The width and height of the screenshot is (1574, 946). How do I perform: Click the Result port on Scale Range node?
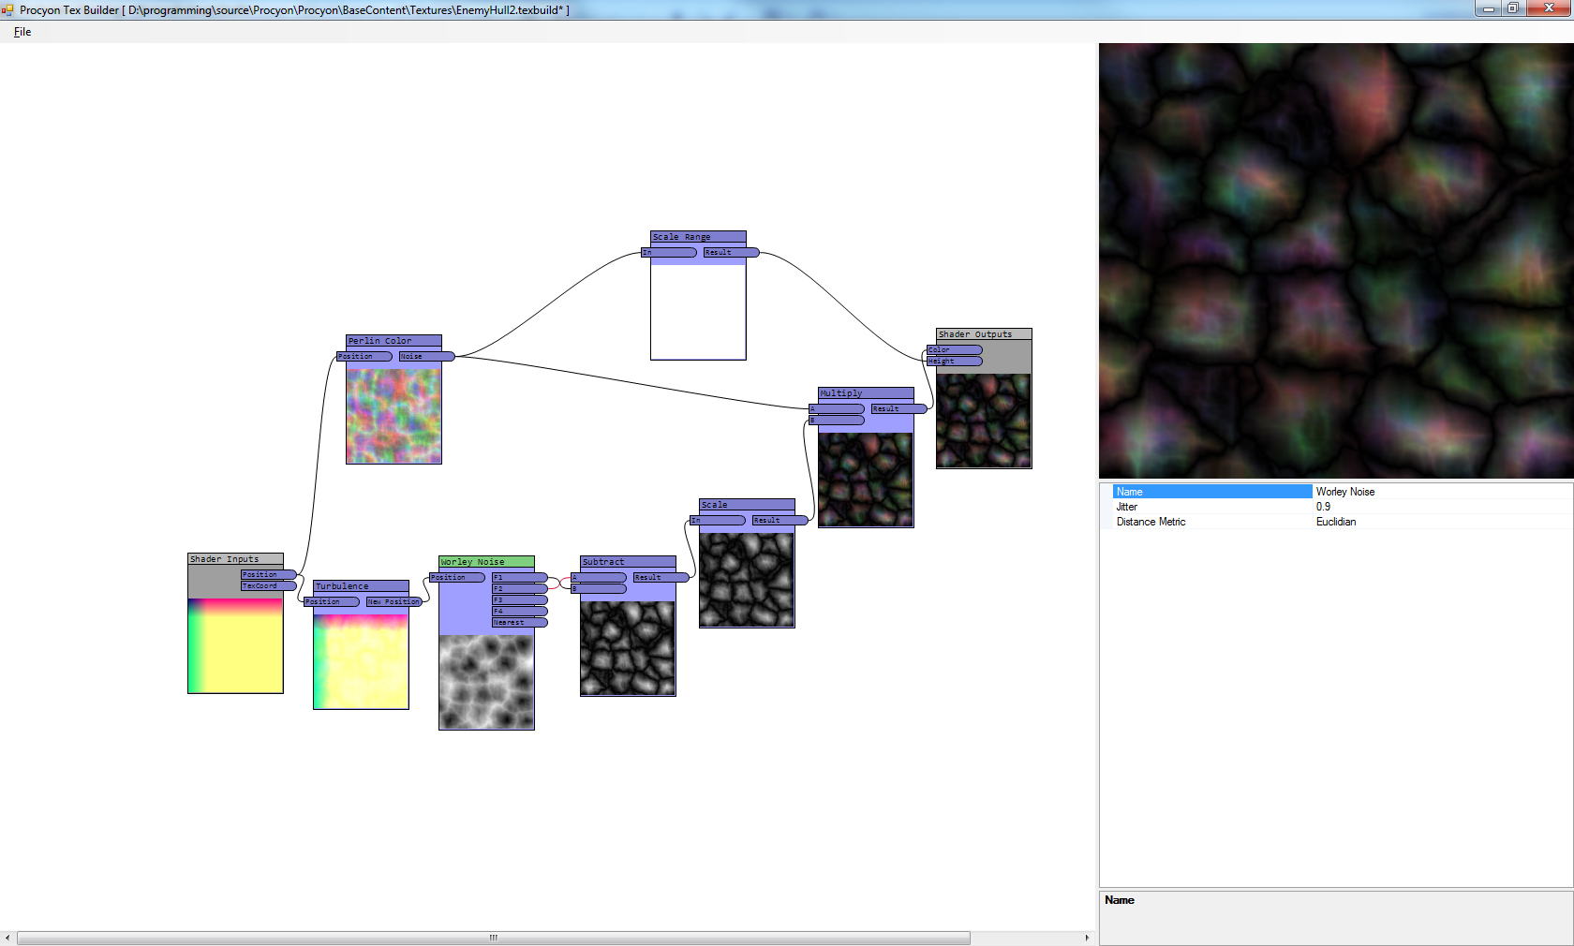tap(731, 252)
